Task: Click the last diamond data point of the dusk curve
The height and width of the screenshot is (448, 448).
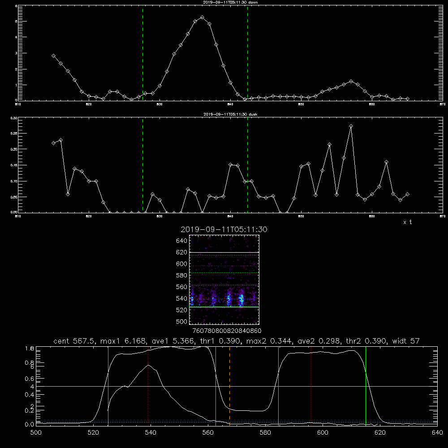Action: [x=408, y=194]
